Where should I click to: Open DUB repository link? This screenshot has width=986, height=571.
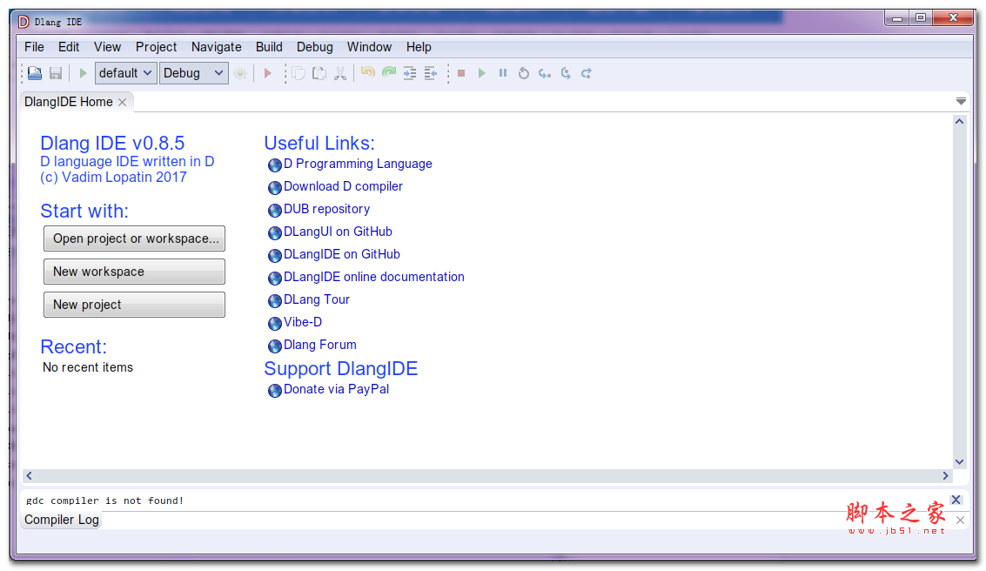(x=326, y=209)
